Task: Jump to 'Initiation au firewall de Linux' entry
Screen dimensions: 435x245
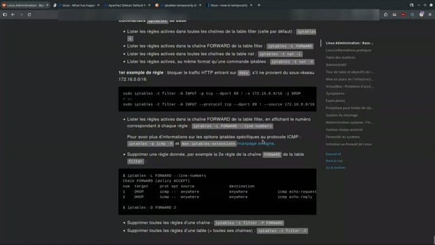Action: point(349,144)
